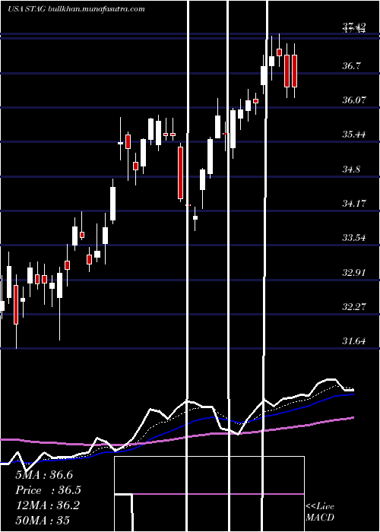Click the tall red candle between 35.44 and 34.17
Screen dimensions: 380x532
[x=181, y=173]
